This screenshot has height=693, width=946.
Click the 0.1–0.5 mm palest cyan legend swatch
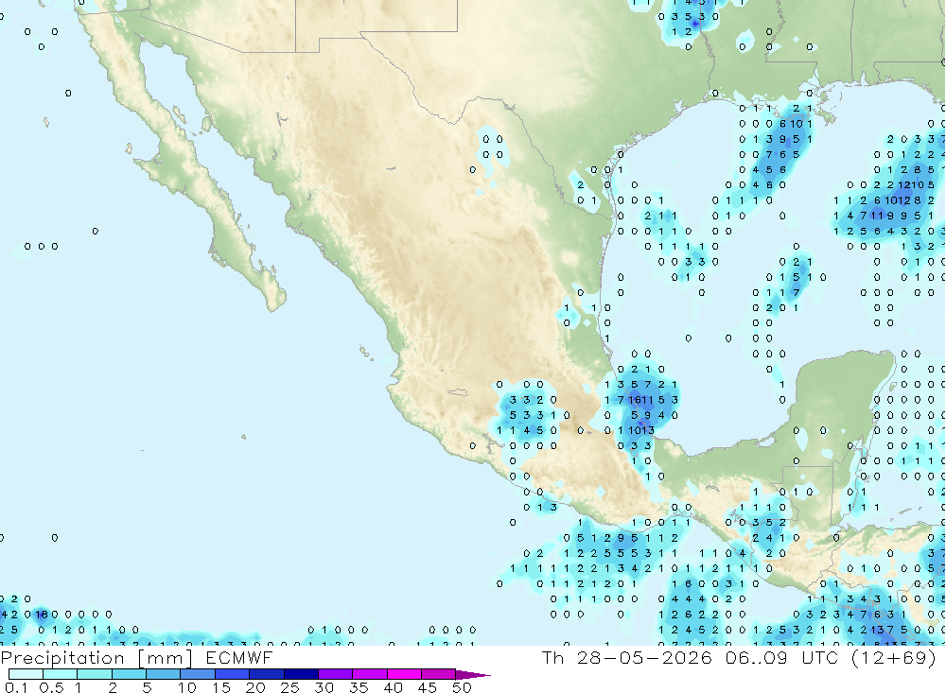coord(26,674)
